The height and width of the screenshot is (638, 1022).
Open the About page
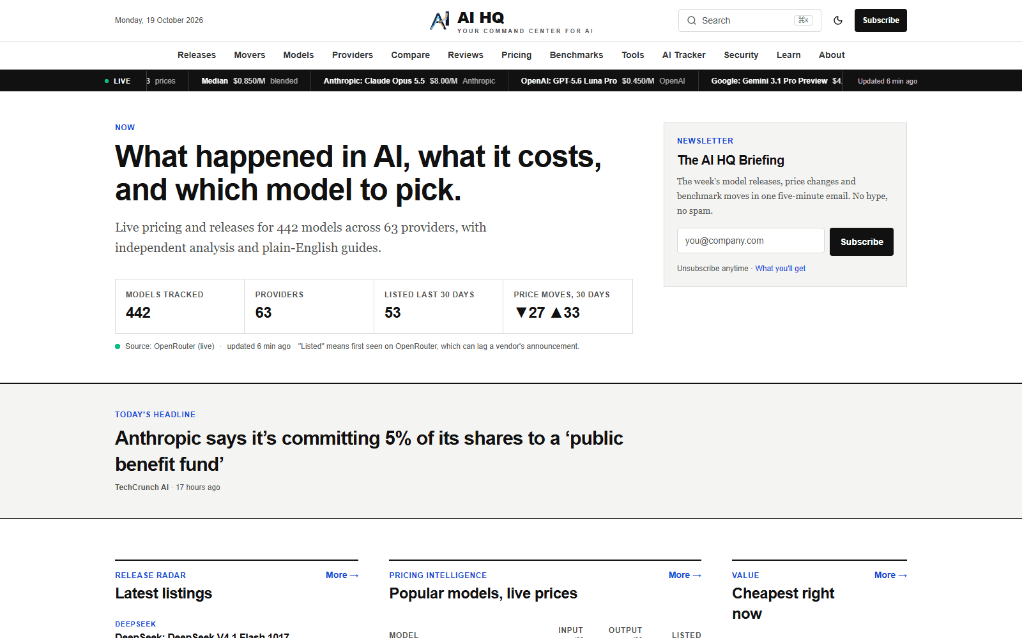pos(832,55)
